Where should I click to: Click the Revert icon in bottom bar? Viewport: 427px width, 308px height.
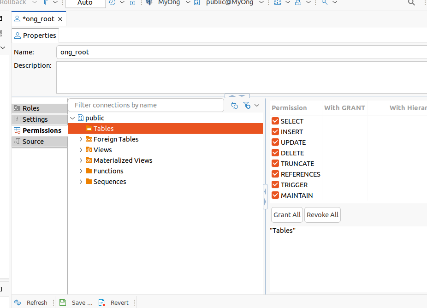[x=102, y=302]
